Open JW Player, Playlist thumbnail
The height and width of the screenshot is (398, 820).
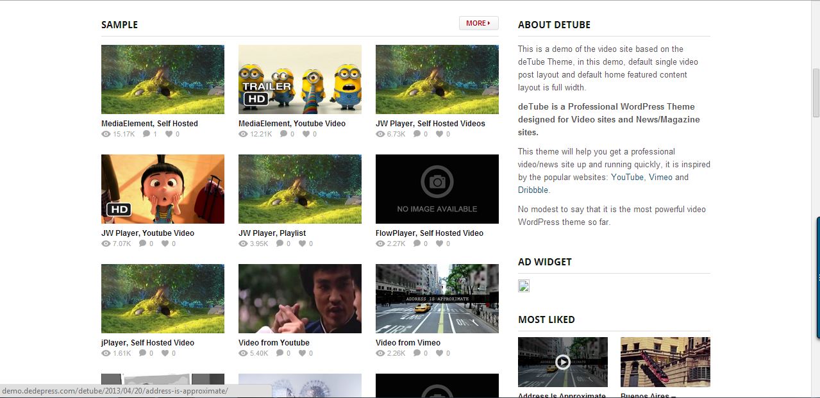(x=300, y=189)
